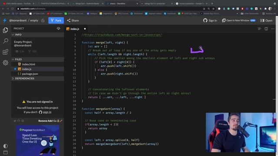The width and height of the screenshot is (278, 156).
Task: Click the browser profile avatar
Action: pyautogui.click(x=270, y=9)
